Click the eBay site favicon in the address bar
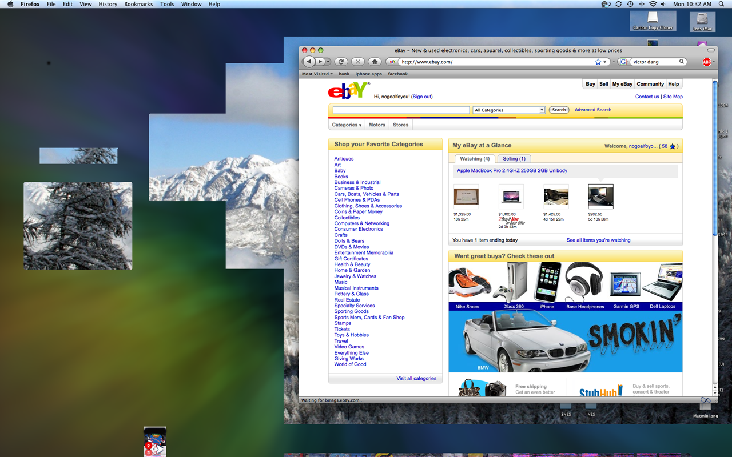 click(x=393, y=62)
